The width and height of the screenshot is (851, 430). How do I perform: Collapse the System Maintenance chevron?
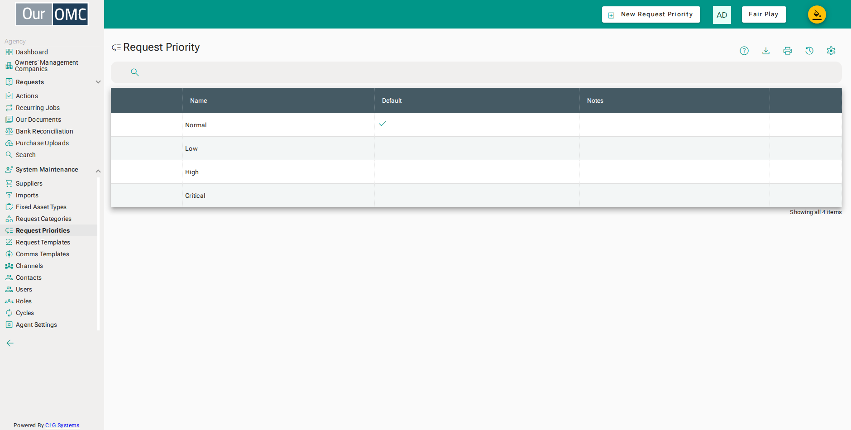98,171
